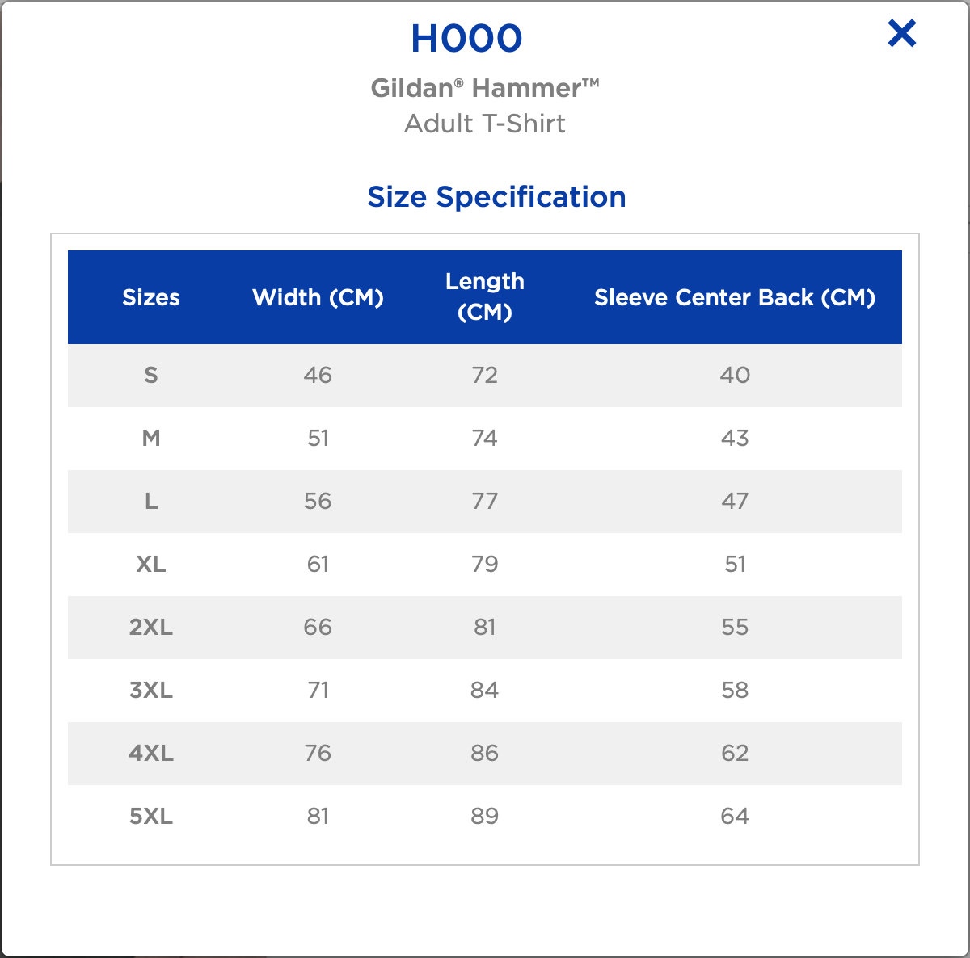Image resolution: width=970 pixels, height=958 pixels.
Task: Close the size specification popup
Action: click(901, 34)
